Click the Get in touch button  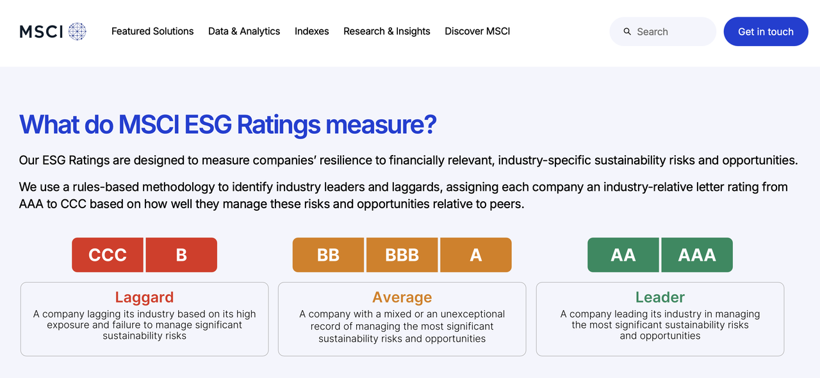point(766,31)
